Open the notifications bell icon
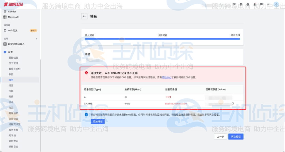Screen dimensions: 285x152 coord(255,4)
